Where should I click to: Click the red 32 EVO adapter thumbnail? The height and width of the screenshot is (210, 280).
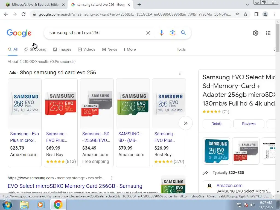[246, 151]
